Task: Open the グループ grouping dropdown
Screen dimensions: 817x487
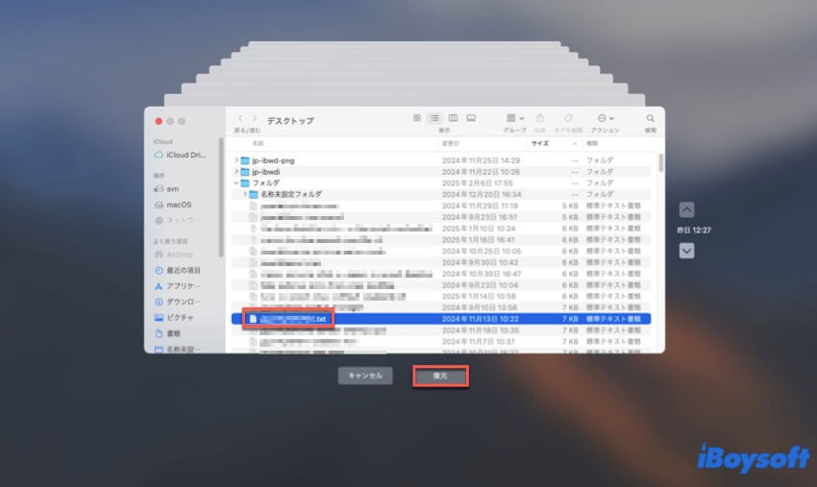Action: (516, 117)
